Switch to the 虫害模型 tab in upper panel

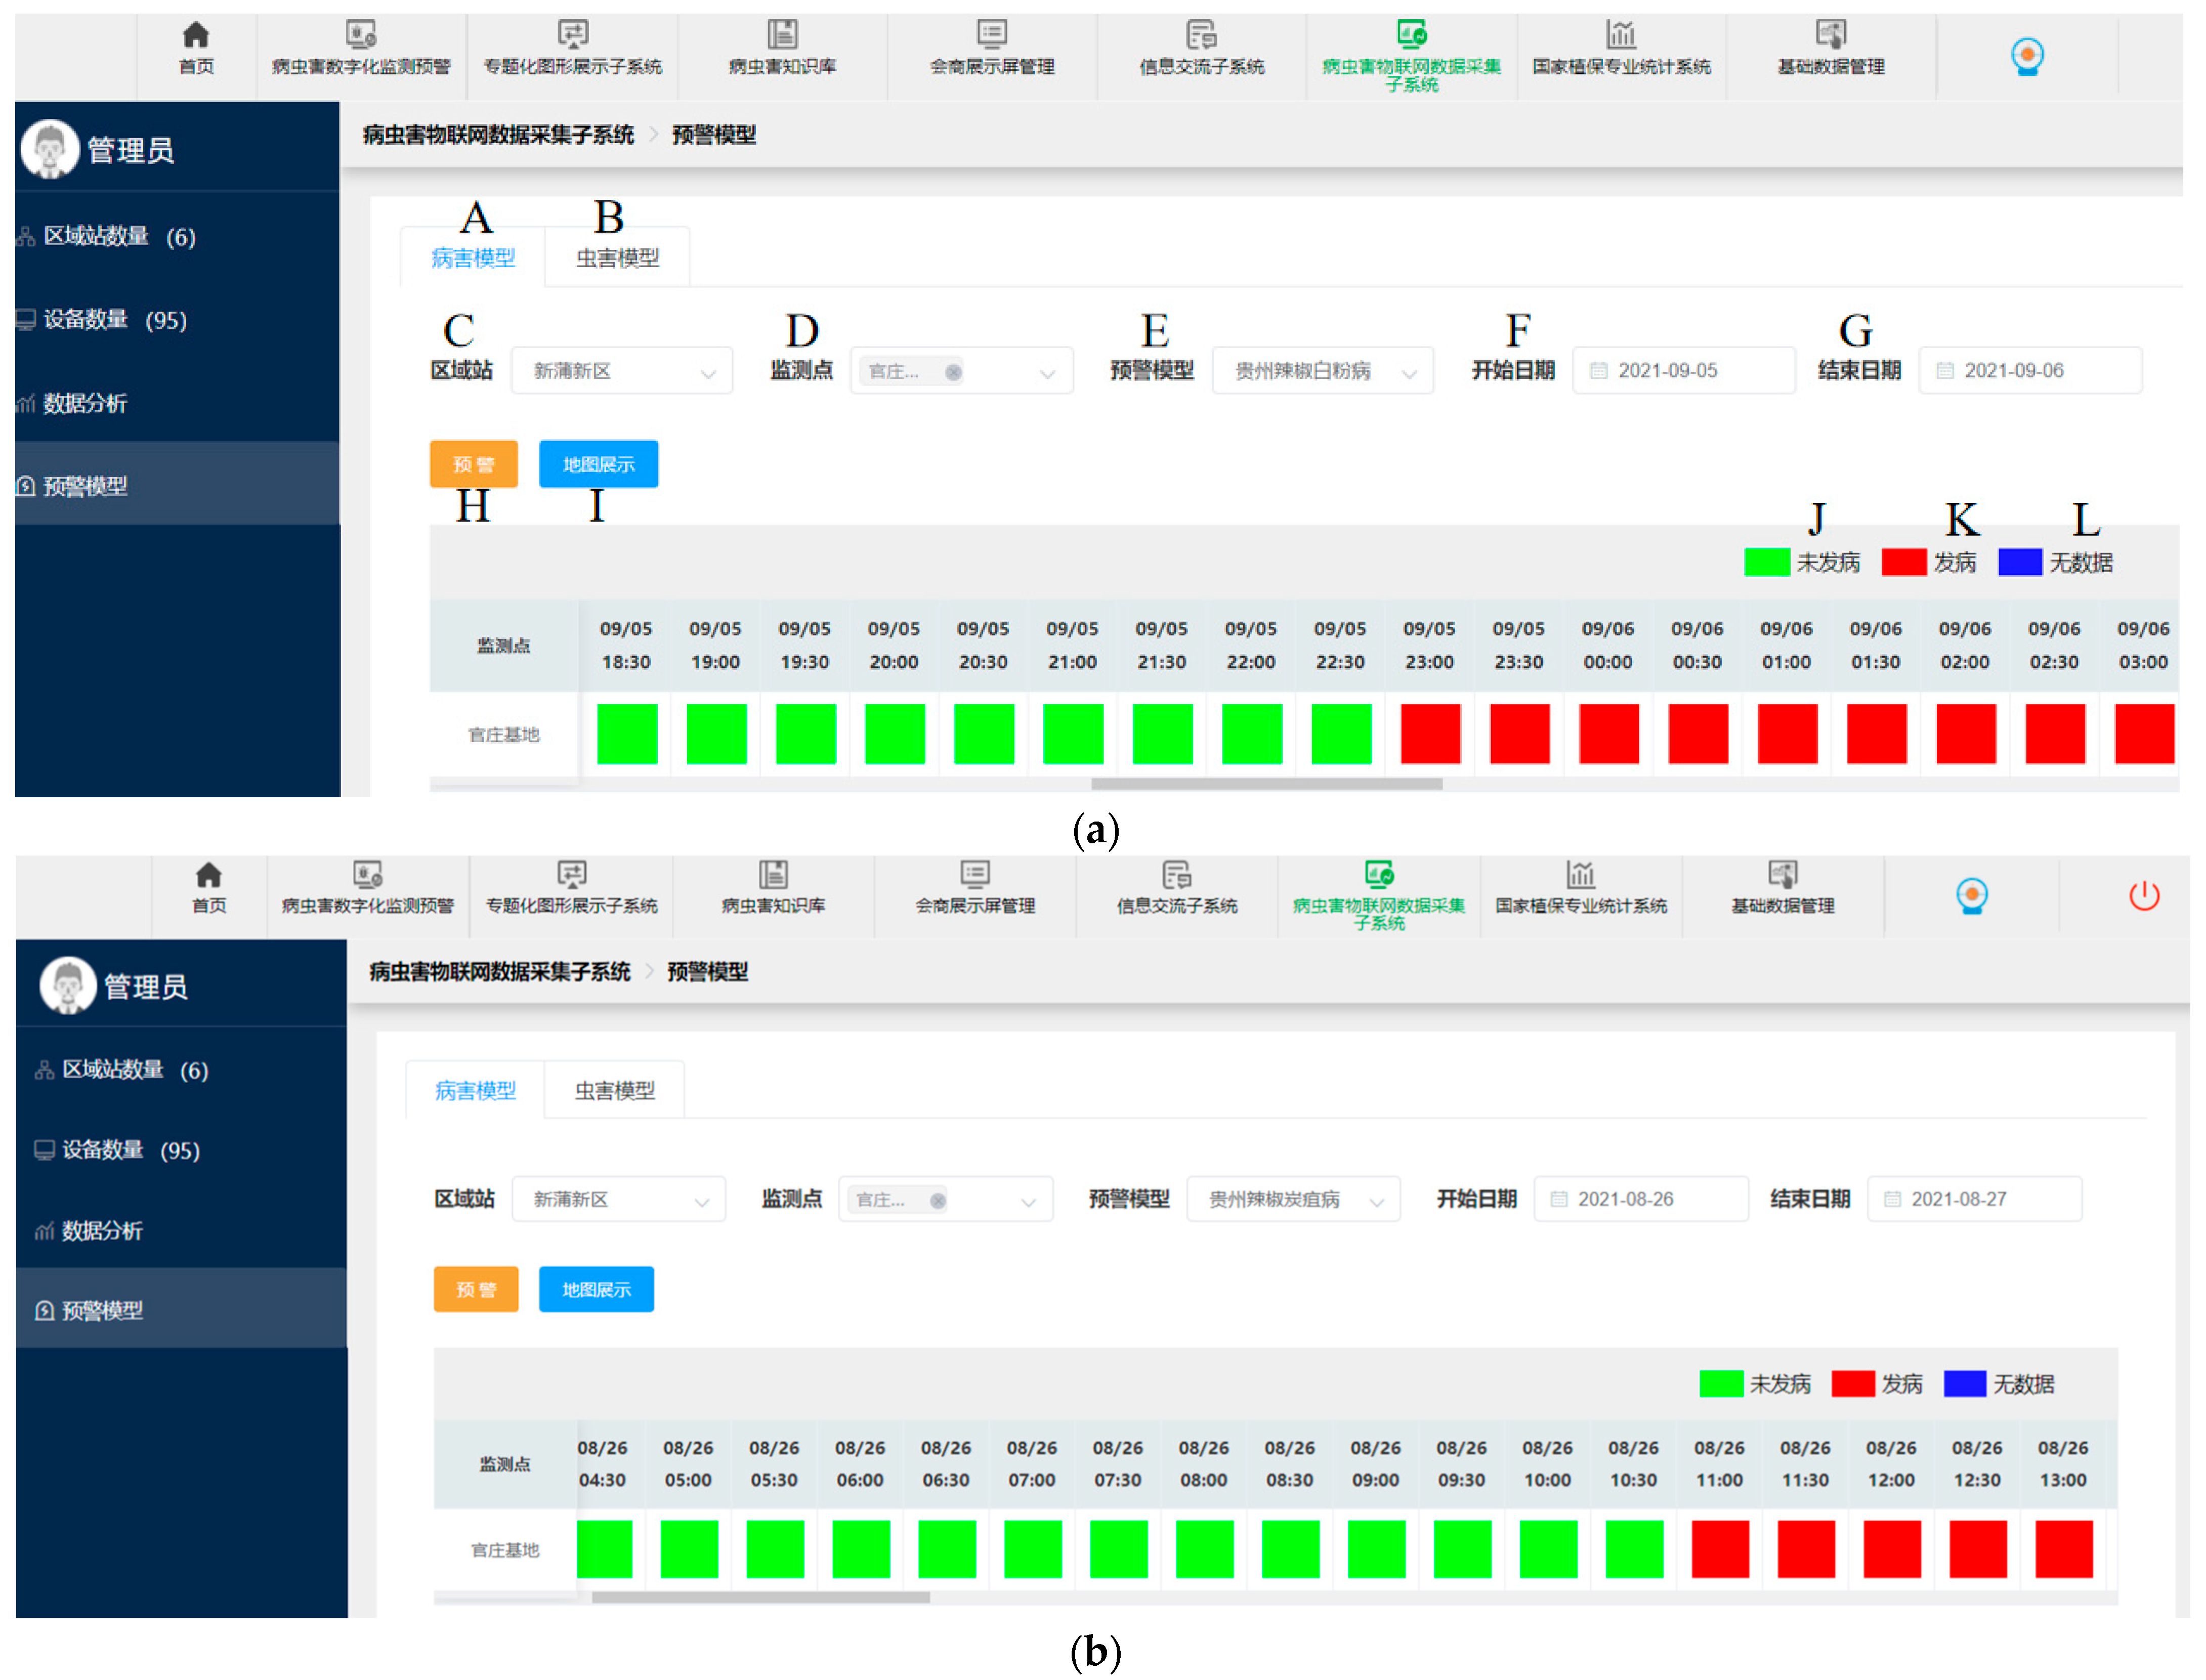click(x=617, y=258)
